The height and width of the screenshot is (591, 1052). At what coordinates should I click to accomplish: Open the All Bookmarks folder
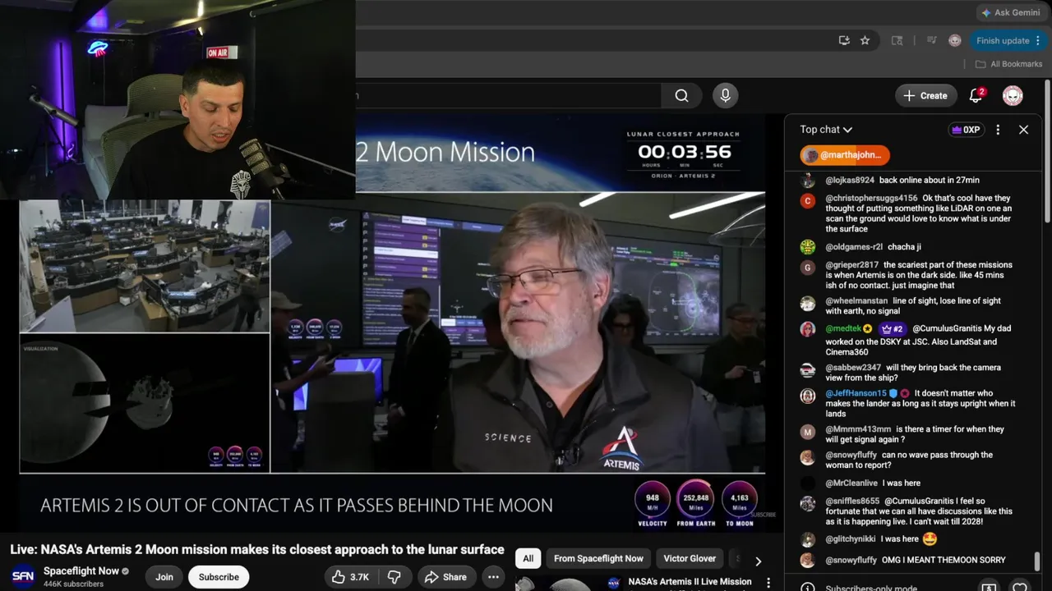1008,64
